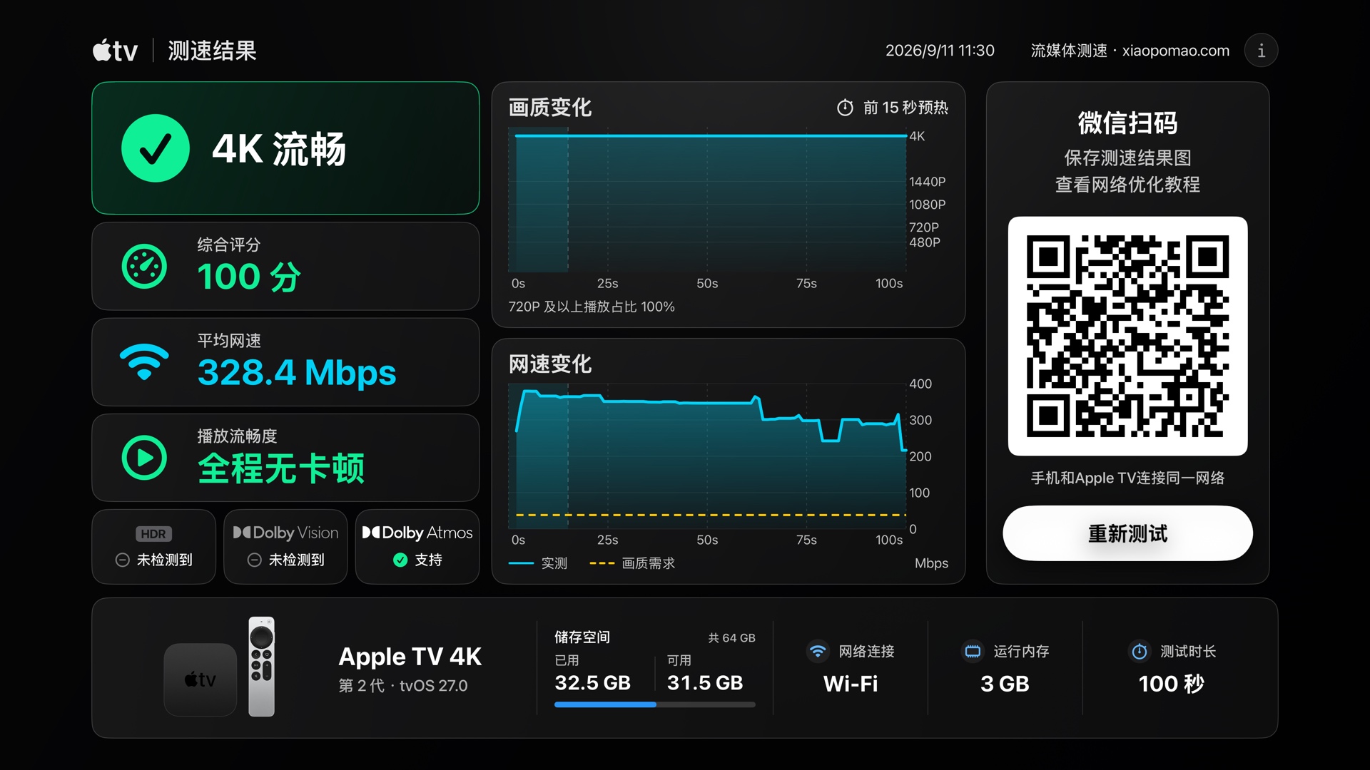Click the play icon beside 播放流畅度
Viewport: 1370px width, 770px height.
(x=144, y=458)
